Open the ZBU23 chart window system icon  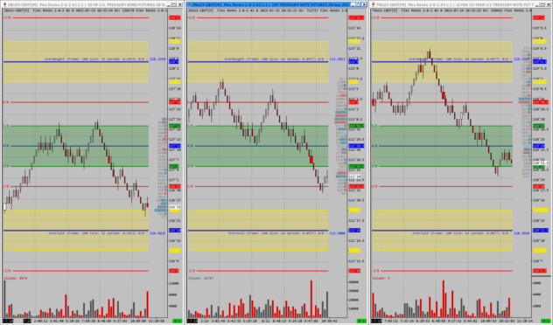[4, 4]
